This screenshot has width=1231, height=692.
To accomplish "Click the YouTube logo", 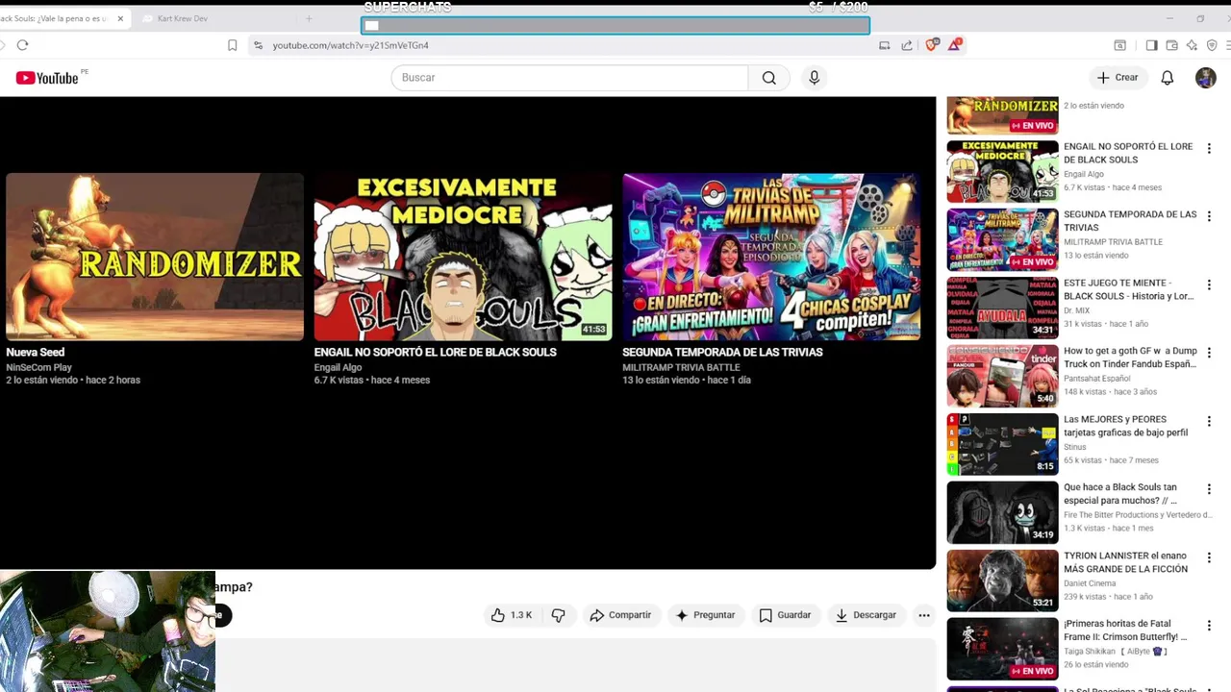I will pyautogui.click(x=47, y=78).
